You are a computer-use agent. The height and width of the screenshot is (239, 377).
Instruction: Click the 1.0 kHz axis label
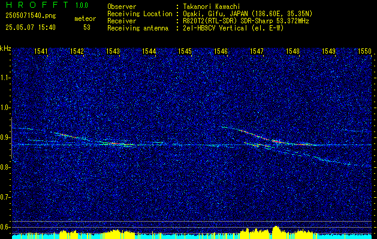click(x=5, y=108)
